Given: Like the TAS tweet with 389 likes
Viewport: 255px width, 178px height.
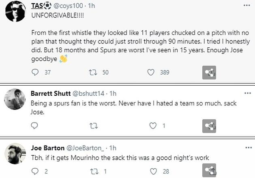Looking at the screenshot, I should [151, 73].
